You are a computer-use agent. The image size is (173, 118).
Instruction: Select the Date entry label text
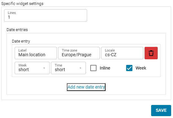pos(21,41)
